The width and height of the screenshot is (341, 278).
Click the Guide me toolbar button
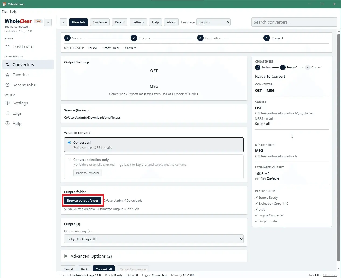point(100,22)
